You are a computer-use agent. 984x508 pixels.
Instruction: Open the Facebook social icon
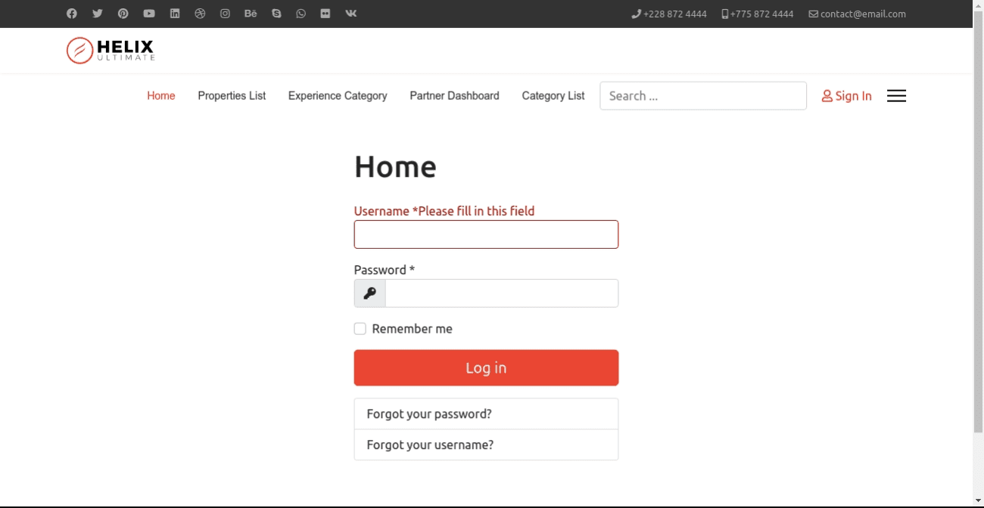[x=72, y=14]
